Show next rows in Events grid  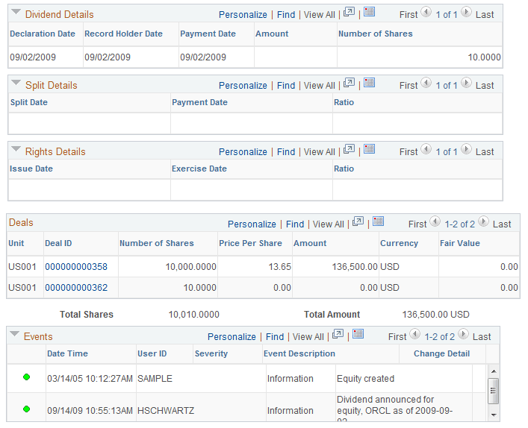[463, 334]
